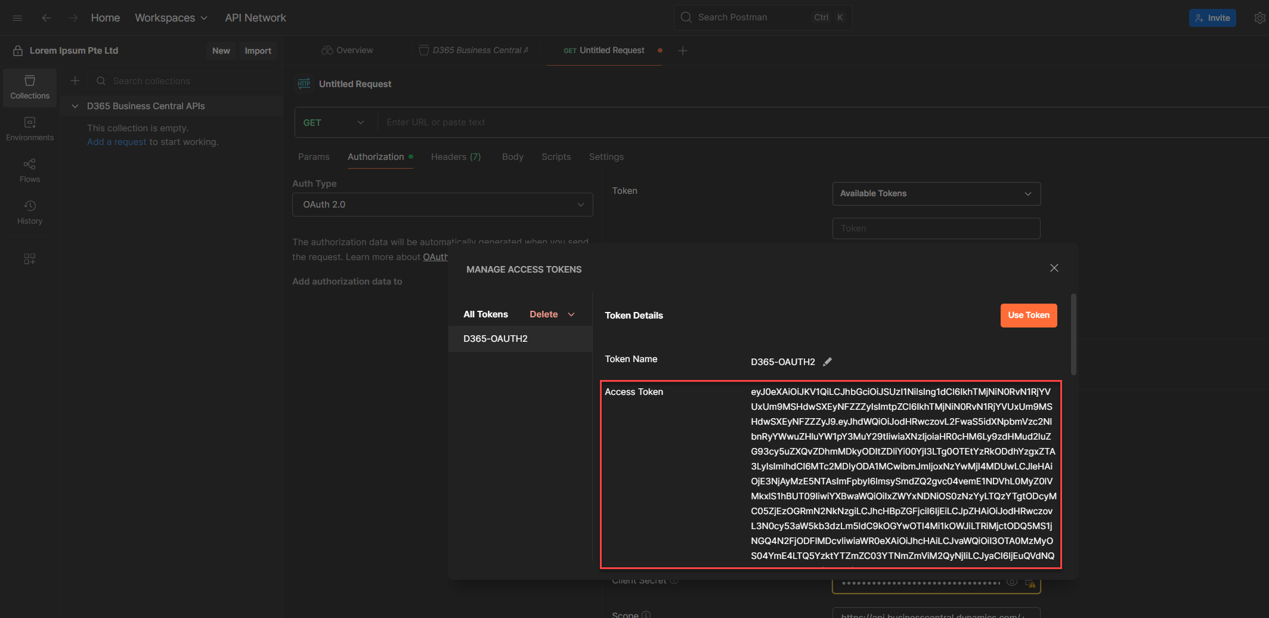Switch to the Headers tab
Image resolution: width=1269 pixels, height=618 pixels.
[456, 157]
